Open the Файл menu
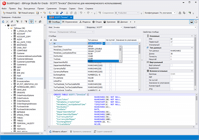The image size is (199, 140). 4,8
